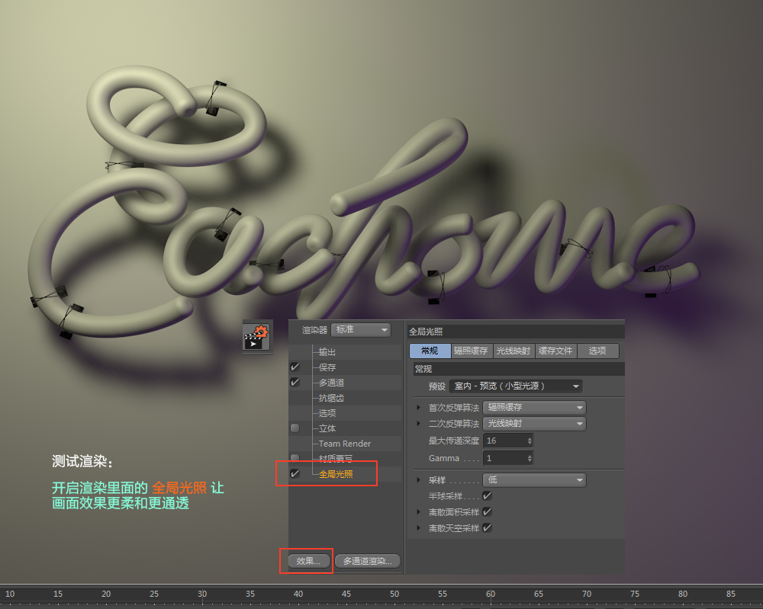Image resolution: width=763 pixels, height=609 pixels.
Task: Open the 渲染器 标准 renderer dropdown
Action: click(361, 329)
